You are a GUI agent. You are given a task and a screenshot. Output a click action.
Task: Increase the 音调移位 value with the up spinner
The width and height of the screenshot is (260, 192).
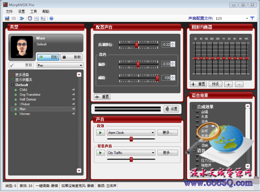[x=173, y=43]
